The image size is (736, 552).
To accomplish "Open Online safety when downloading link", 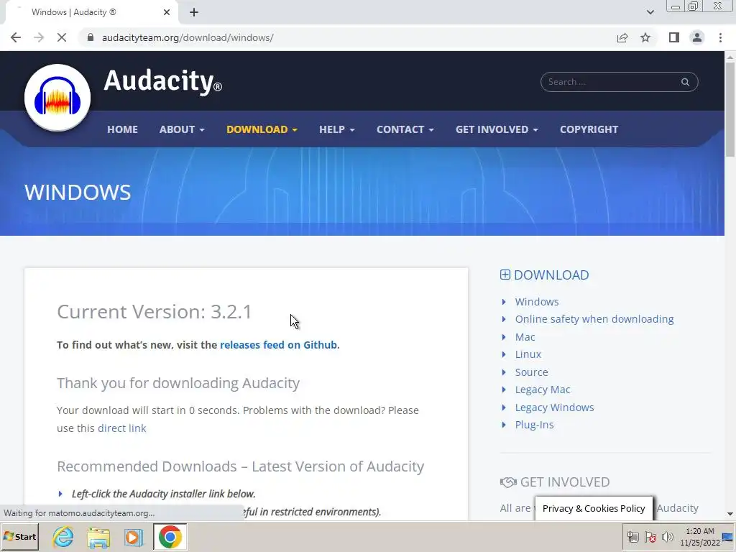I will point(594,319).
